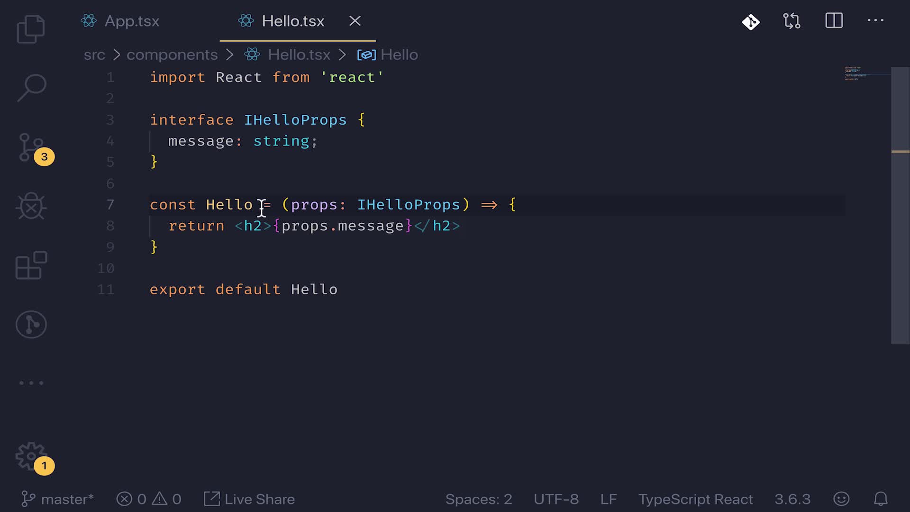Close the Hello.tsx tab
The height and width of the screenshot is (512, 910).
click(355, 21)
